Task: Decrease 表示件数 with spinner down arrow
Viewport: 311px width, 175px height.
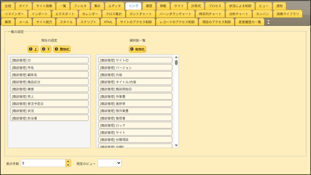Action: click(68, 165)
